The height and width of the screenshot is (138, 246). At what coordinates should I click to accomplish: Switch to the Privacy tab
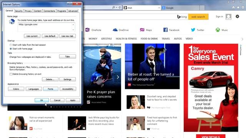tap(28, 11)
